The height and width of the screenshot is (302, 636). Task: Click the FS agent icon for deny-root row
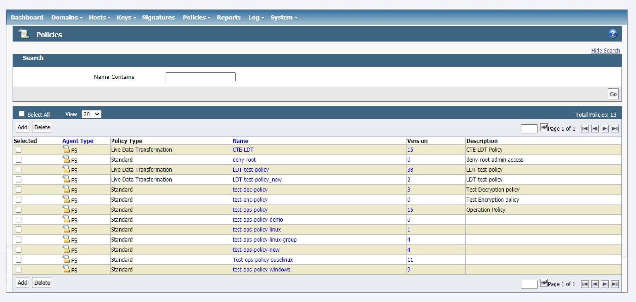(x=66, y=159)
